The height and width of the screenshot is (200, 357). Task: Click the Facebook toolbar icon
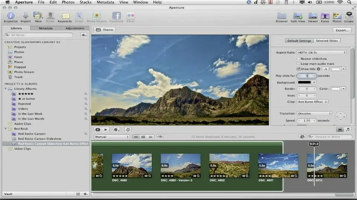pos(116,17)
